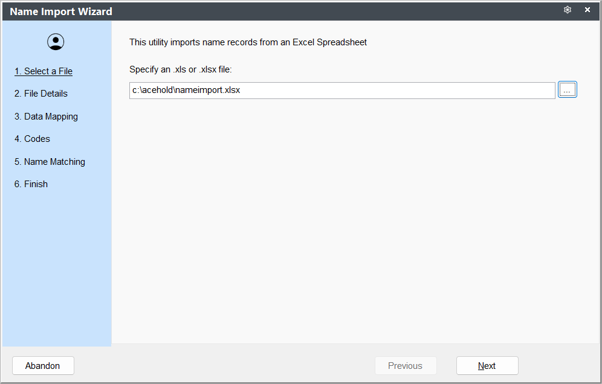Click the Abandon button

pos(43,366)
